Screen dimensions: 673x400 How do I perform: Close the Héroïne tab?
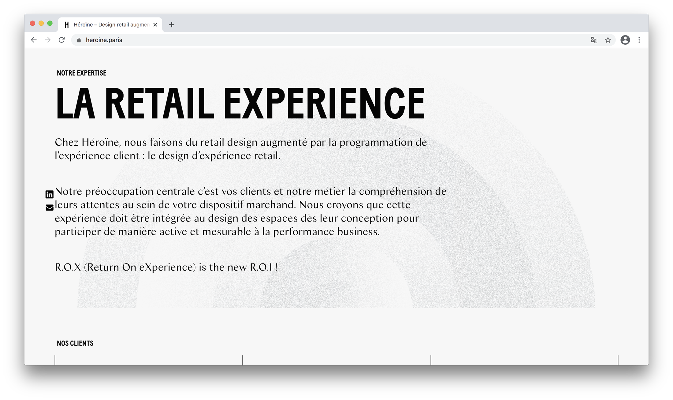click(155, 25)
